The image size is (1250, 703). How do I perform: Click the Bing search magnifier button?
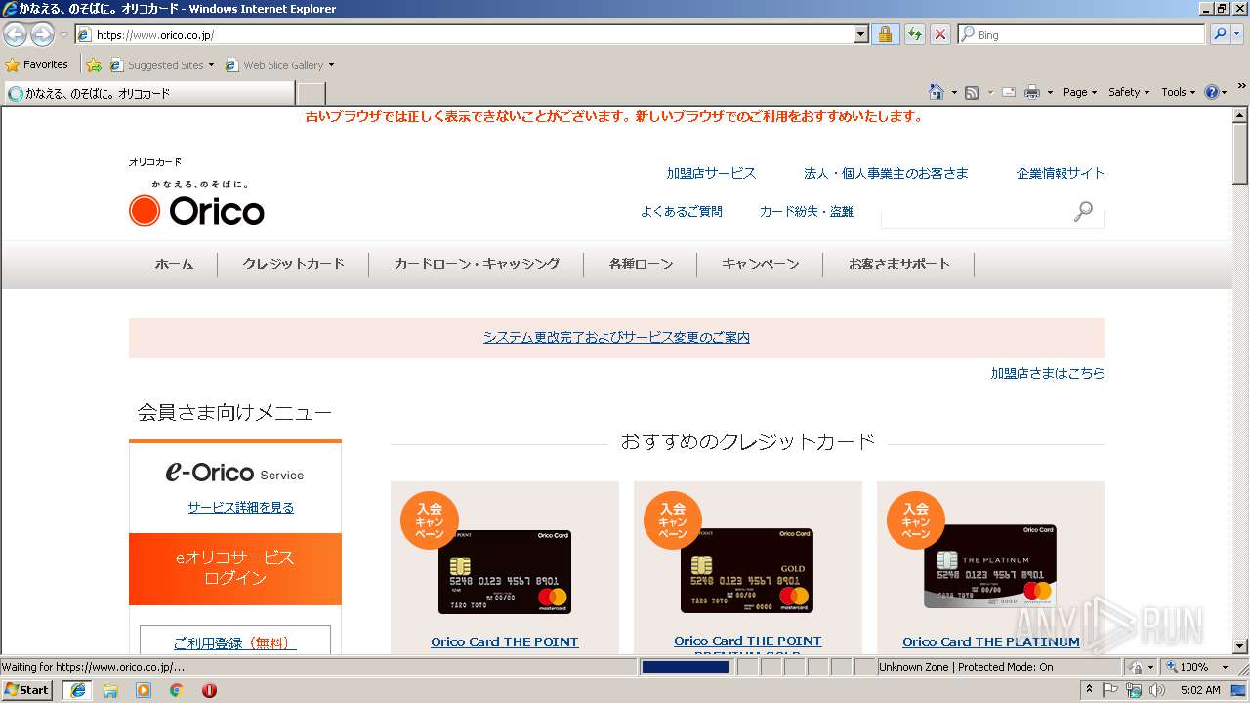click(1219, 34)
